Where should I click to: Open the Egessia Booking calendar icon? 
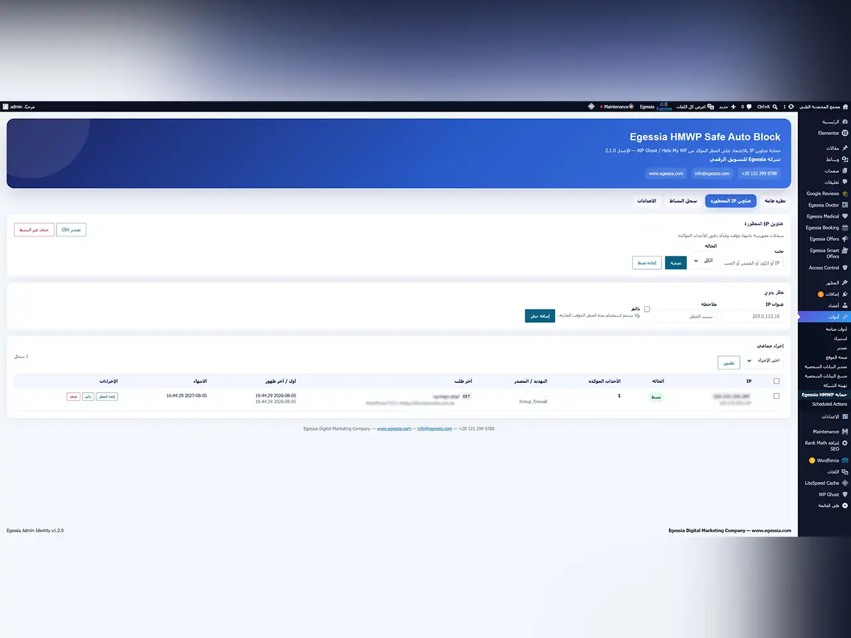click(845, 227)
